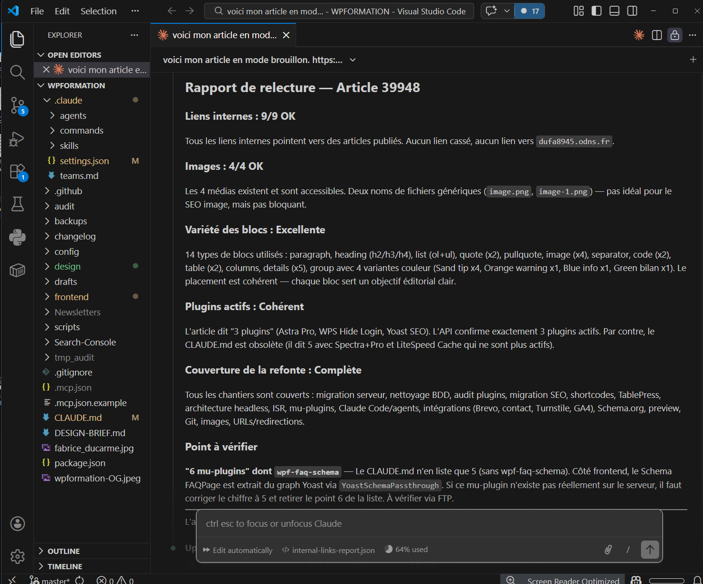Toggle primary sidebar visibility
Image resolution: width=703 pixels, height=584 pixels.
pos(596,10)
